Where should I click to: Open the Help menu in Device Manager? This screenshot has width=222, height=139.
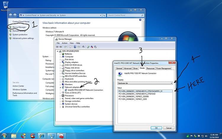(78, 43)
